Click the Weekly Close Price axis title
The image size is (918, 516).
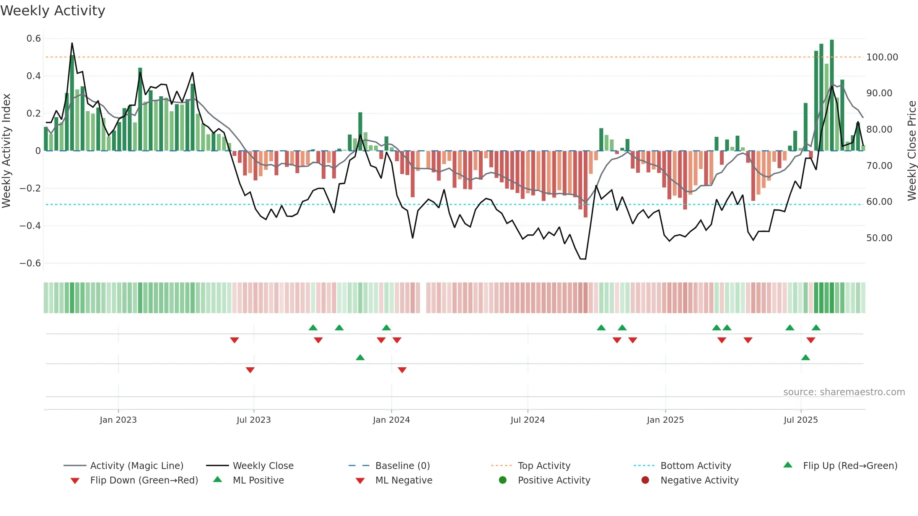coord(912,151)
